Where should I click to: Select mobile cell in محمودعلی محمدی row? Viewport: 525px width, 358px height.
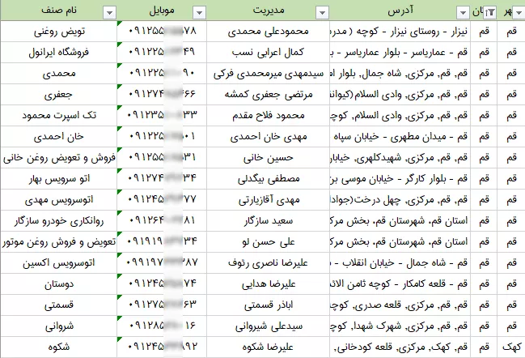tap(162, 32)
